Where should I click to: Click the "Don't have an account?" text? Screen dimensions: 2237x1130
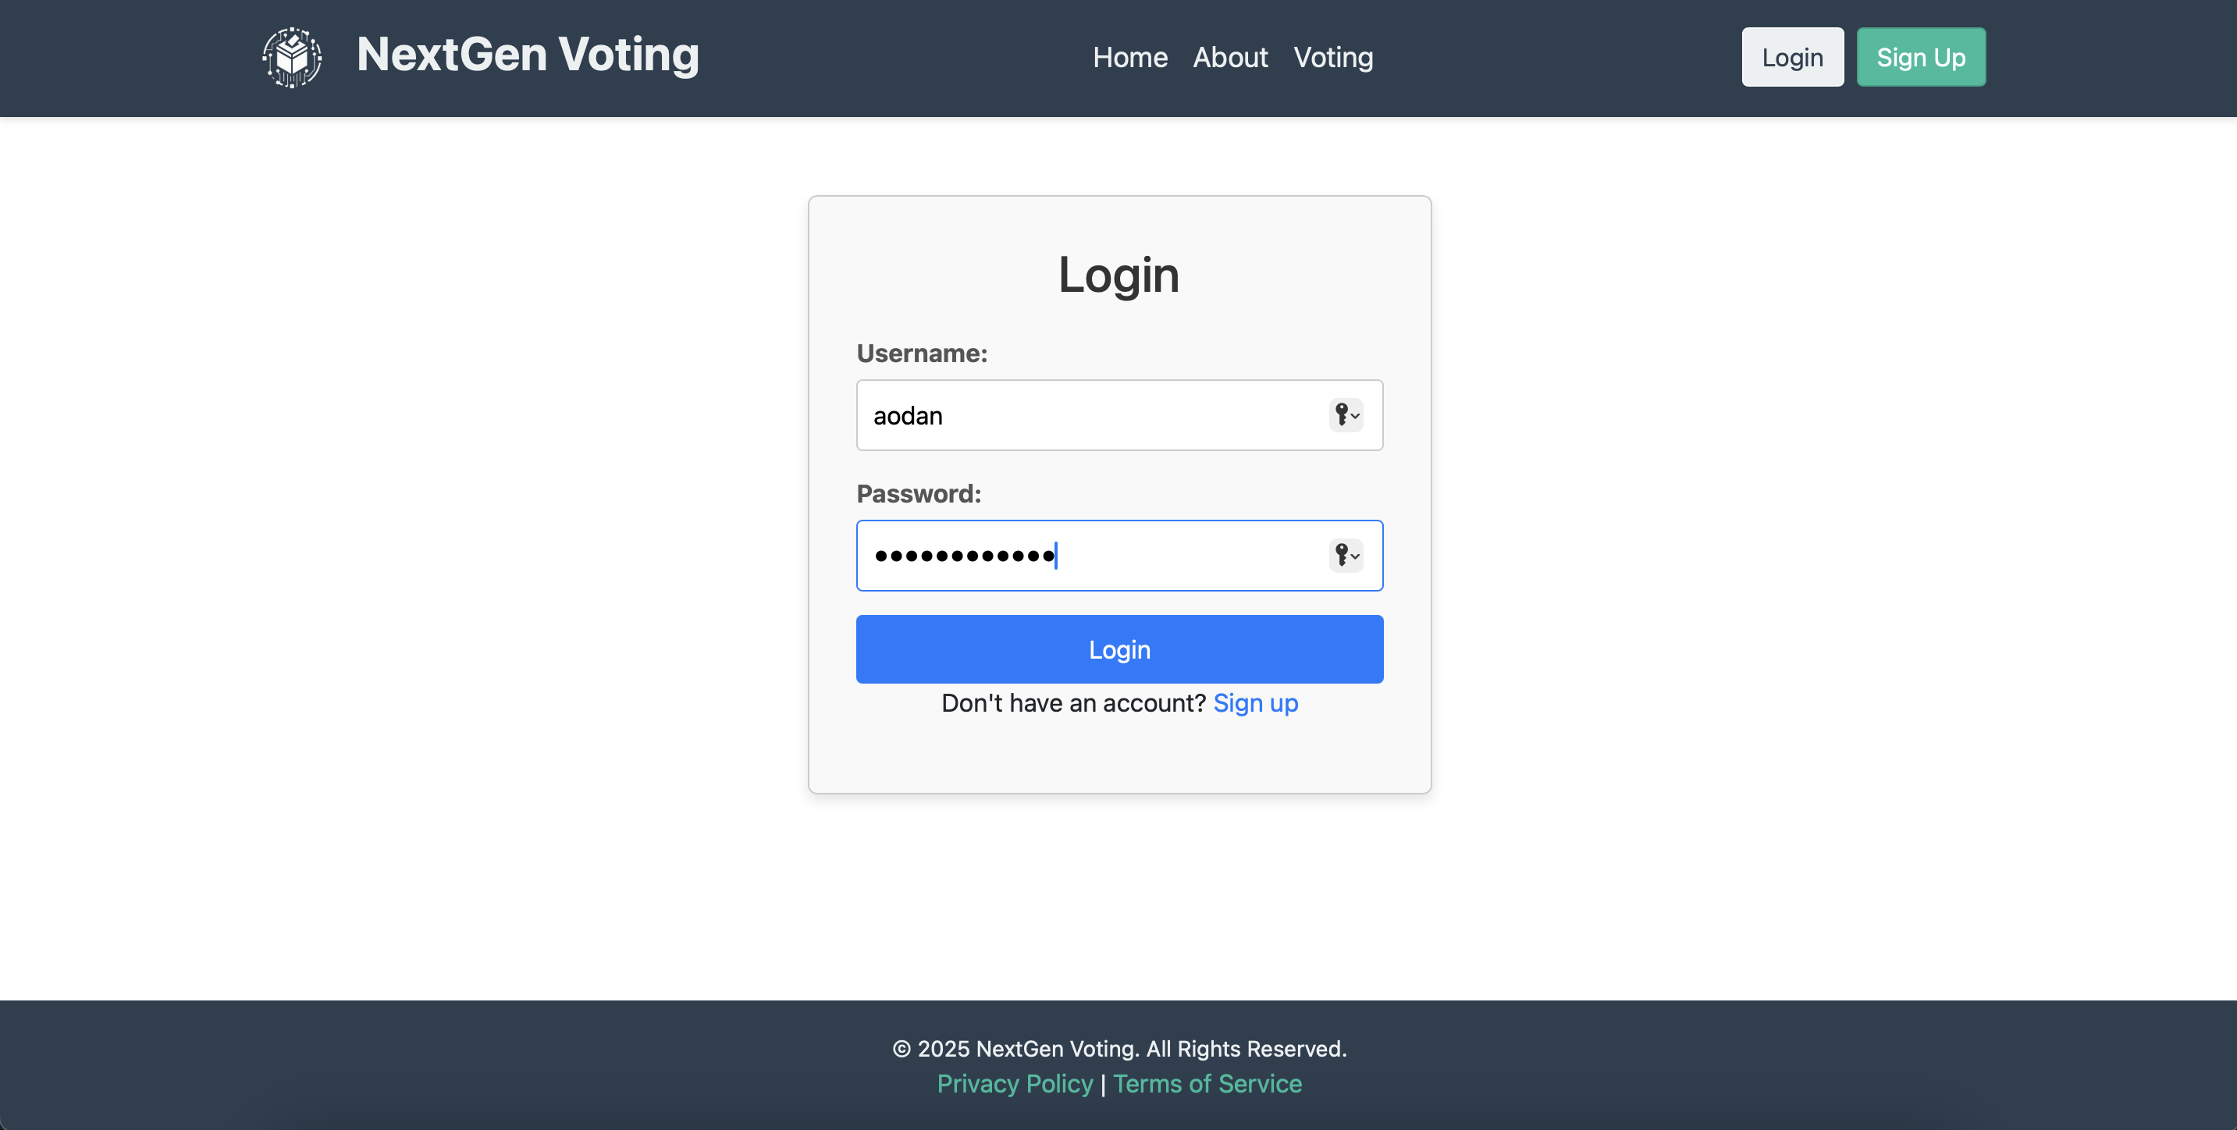point(1073,702)
